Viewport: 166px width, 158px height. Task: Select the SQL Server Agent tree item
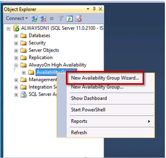tap(43, 94)
